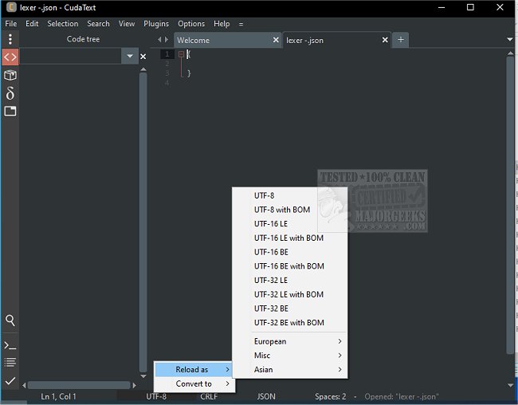Screen dimensions: 518x405
Task: Expand the code tree filter dropdown
Action: [130, 57]
